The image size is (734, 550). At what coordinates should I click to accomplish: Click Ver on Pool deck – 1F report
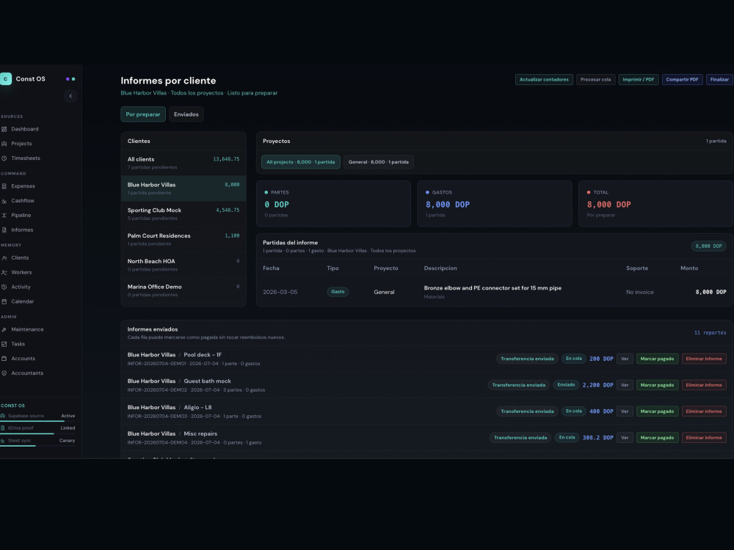click(x=625, y=359)
